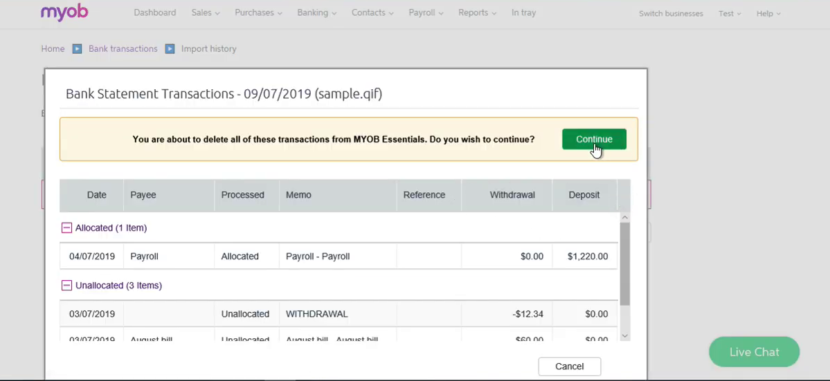Open the Purchases menu
This screenshot has height=381, width=830.
258,12
